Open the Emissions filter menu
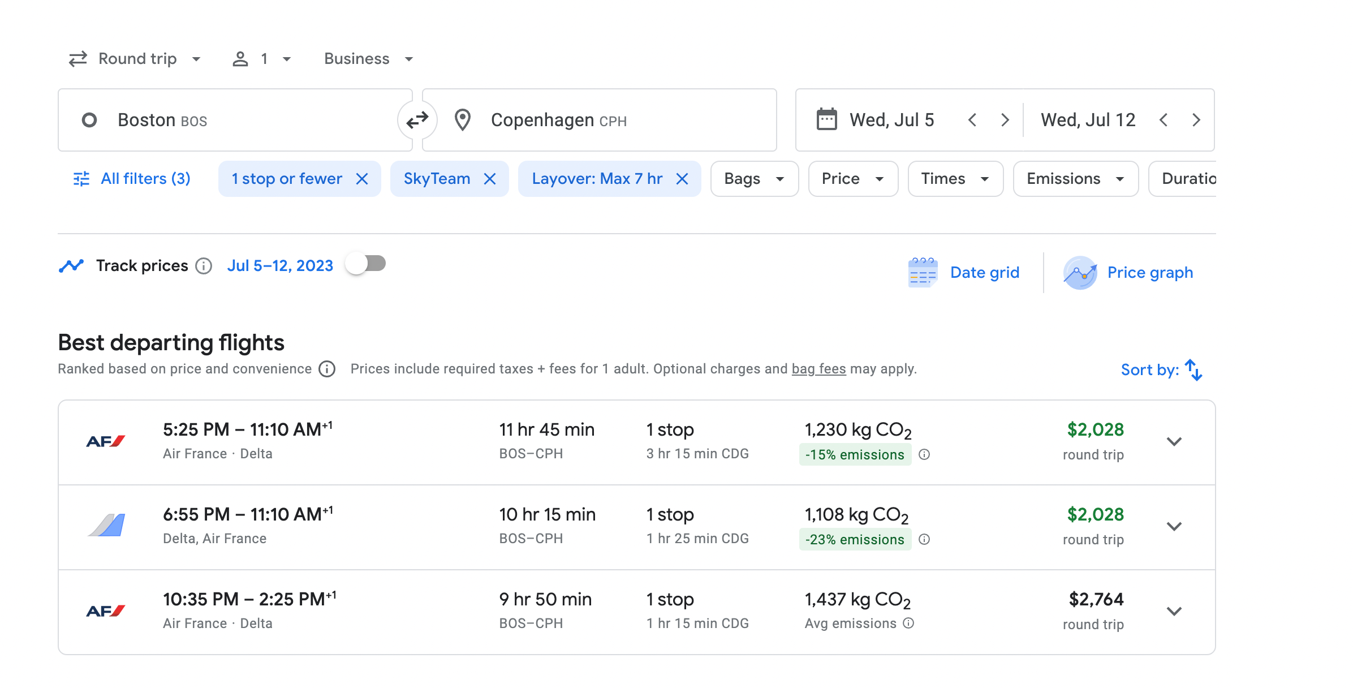 point(1075,179)
